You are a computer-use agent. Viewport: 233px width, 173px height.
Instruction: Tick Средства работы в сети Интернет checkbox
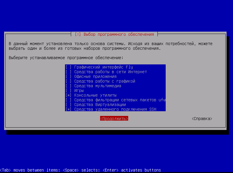68,72
